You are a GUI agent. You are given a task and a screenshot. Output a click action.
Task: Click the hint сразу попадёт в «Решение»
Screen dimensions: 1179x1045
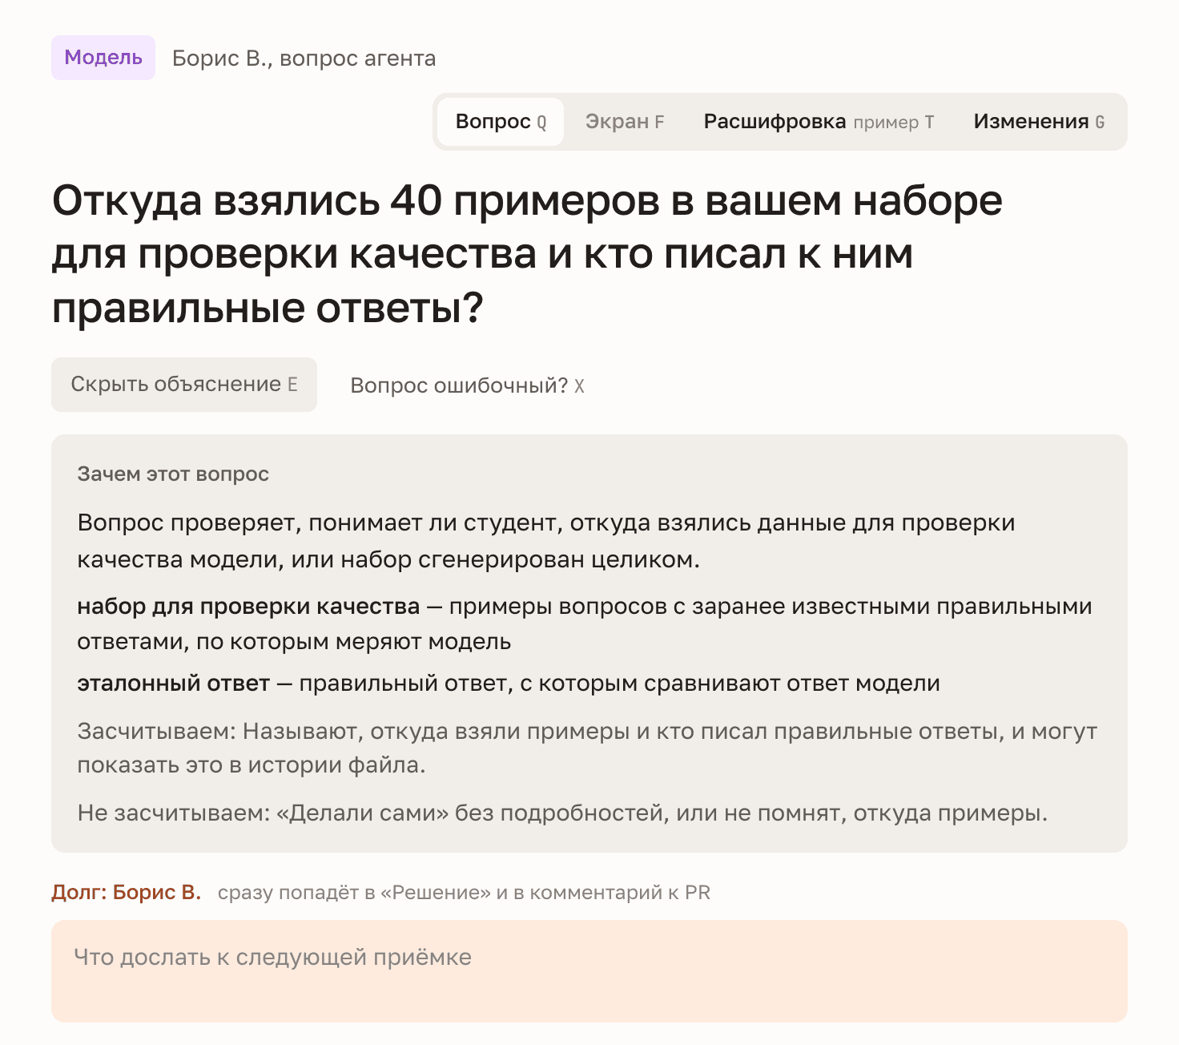pos(464,893)
